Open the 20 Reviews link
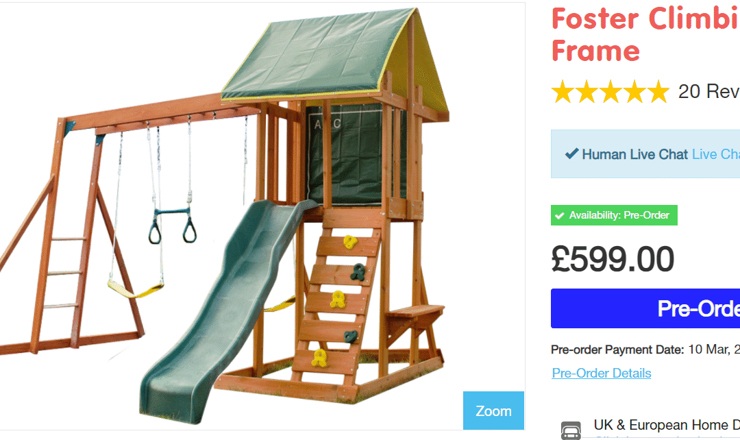The width and height of the screenshot is (740, 440). [x=709, y=91]
